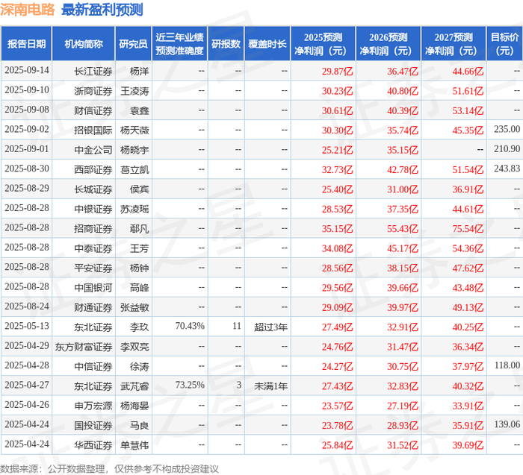The width and height of the screenshot is (523, 475).
Task: Click the 研报数 column header
Action: [x=226, y=43]
